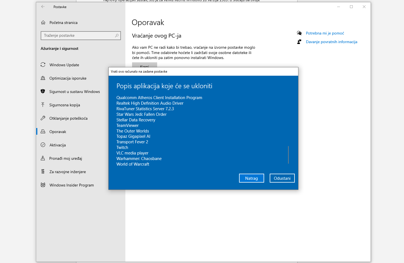Focus the Traženje postavke search field
Image resolution: width=404 pixels, height=263 pixels.
click(78, 36)
